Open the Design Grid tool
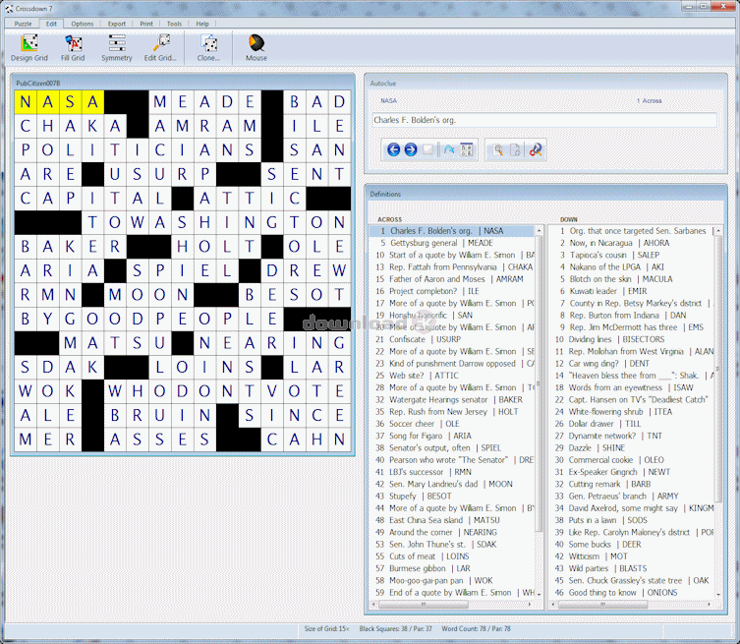 tap(28, 47)
